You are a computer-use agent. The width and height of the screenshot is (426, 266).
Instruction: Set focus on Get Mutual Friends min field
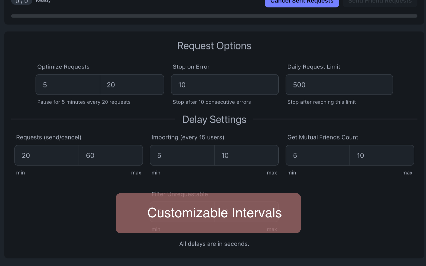click(x=318, y=155)
